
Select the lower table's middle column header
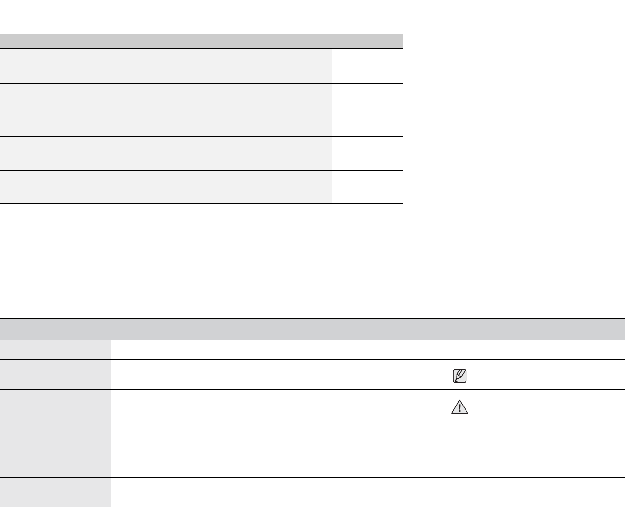point(277,329)
